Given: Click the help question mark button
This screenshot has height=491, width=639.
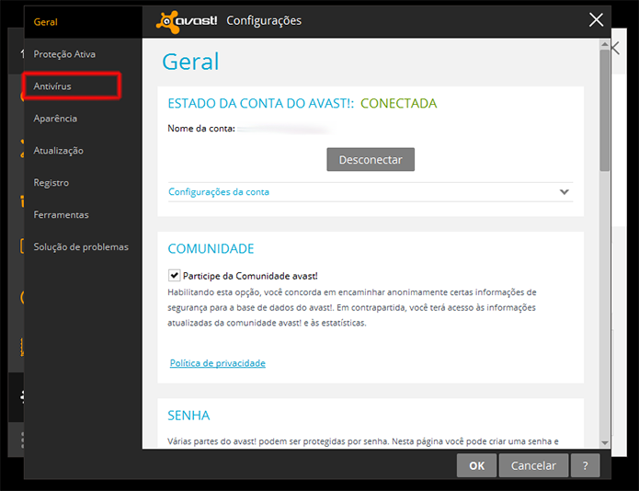Looking at the screenshot, I should (585, 465).
